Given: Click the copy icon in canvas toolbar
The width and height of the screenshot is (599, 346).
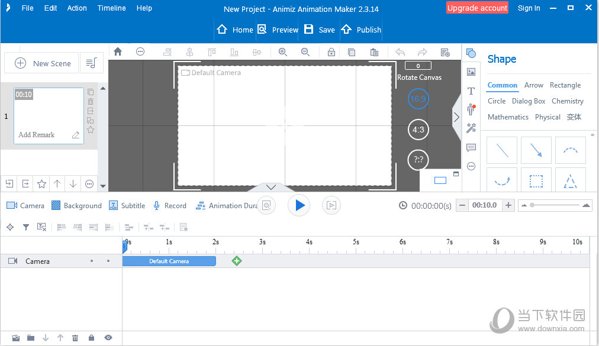Looking at the screenshot, I should click(352, 52).
